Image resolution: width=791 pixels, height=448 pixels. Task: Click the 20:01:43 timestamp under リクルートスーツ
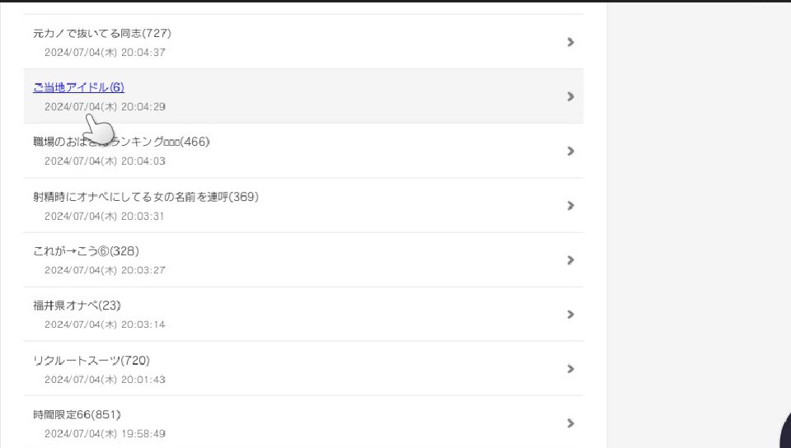point(105,379)
